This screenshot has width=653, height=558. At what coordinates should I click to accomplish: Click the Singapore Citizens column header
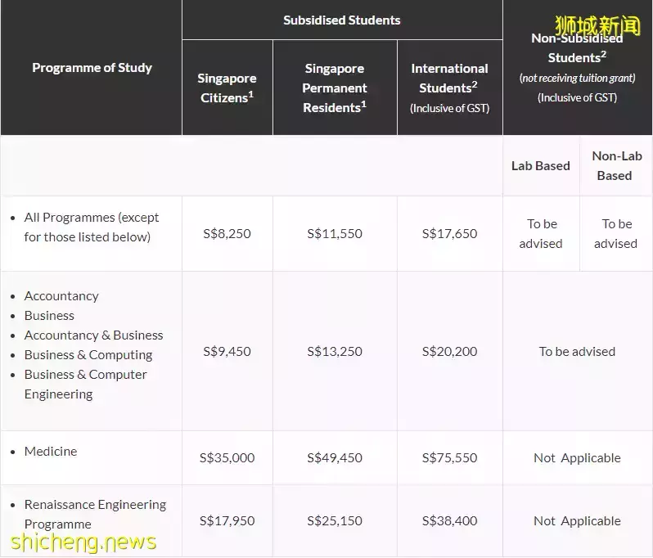click(227, 88)
